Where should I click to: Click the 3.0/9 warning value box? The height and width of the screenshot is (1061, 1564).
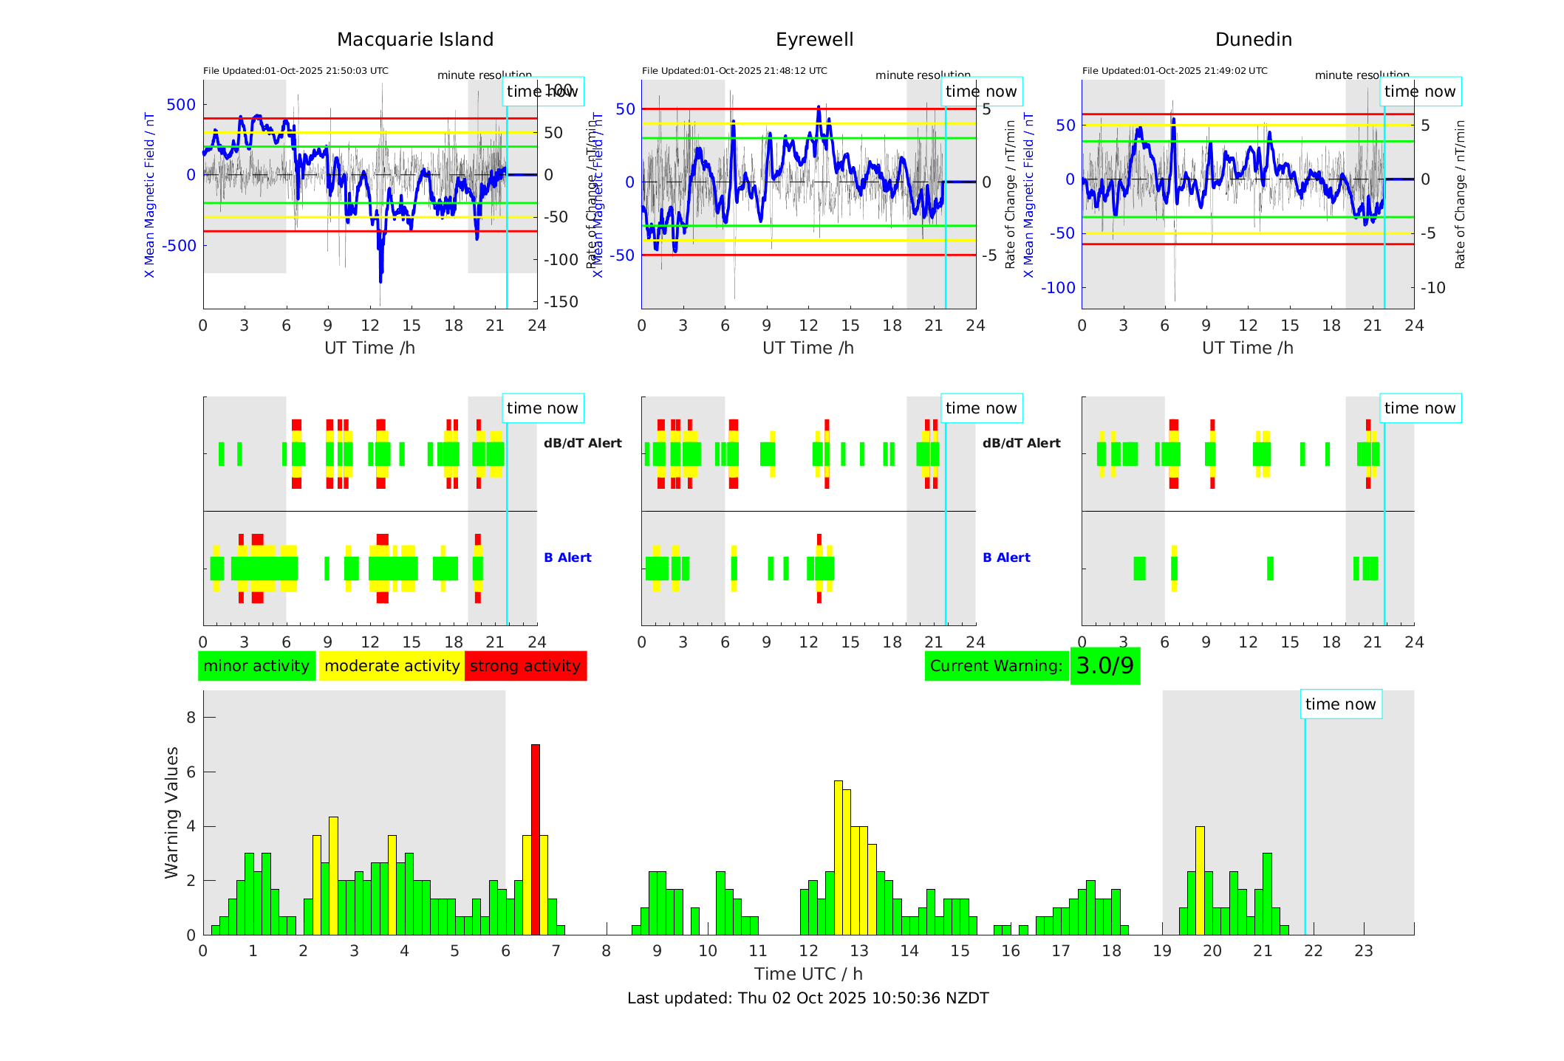click(1104, 666)
